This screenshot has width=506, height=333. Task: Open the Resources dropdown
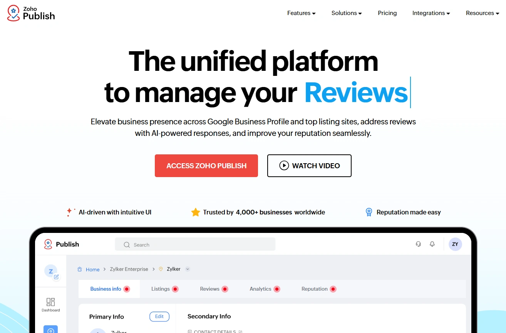(482, 13)
